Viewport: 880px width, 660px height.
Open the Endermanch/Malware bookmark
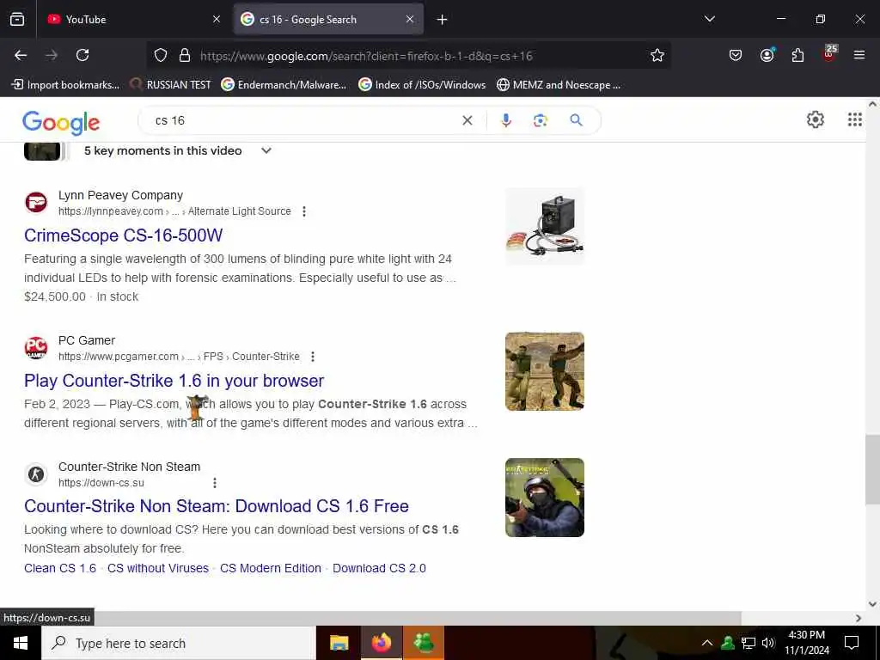tap(284, 85)
